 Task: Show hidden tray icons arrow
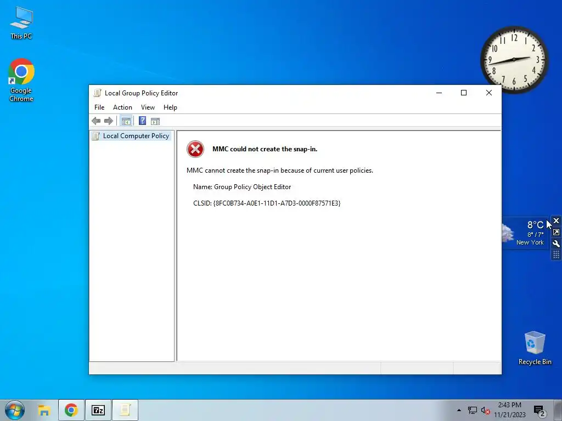point(459,410)
